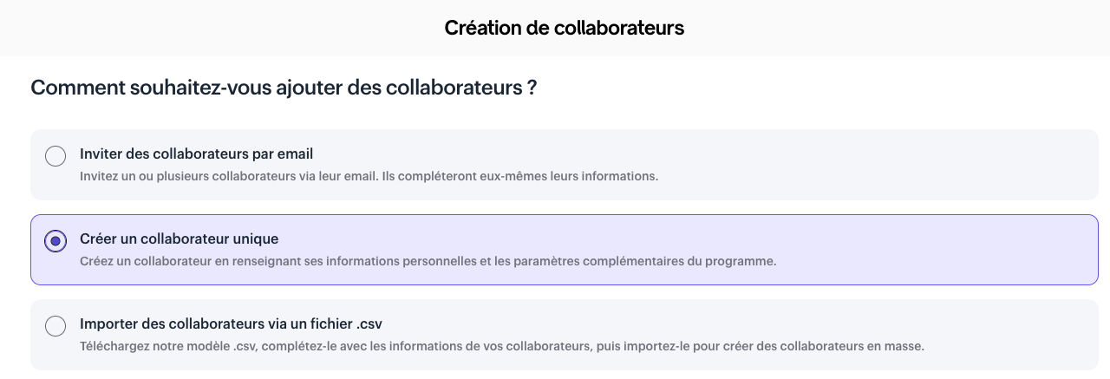
Task: Click the 'Téléchargez notre modèle .csv' description
Action: 502,346
